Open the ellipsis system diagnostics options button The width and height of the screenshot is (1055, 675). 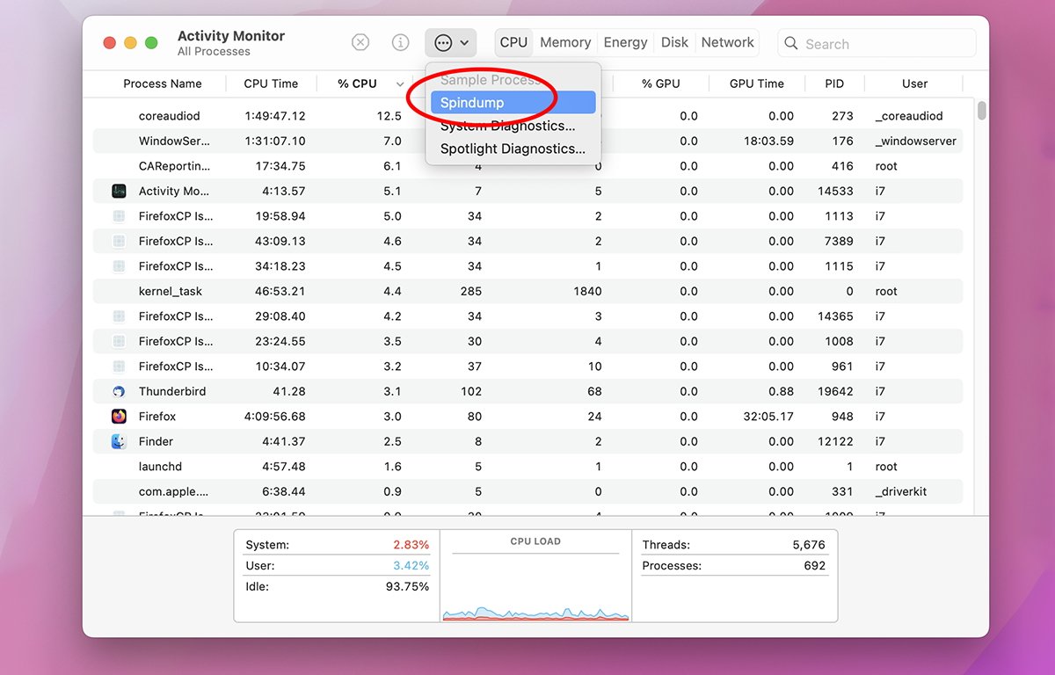tap(451, 42)
